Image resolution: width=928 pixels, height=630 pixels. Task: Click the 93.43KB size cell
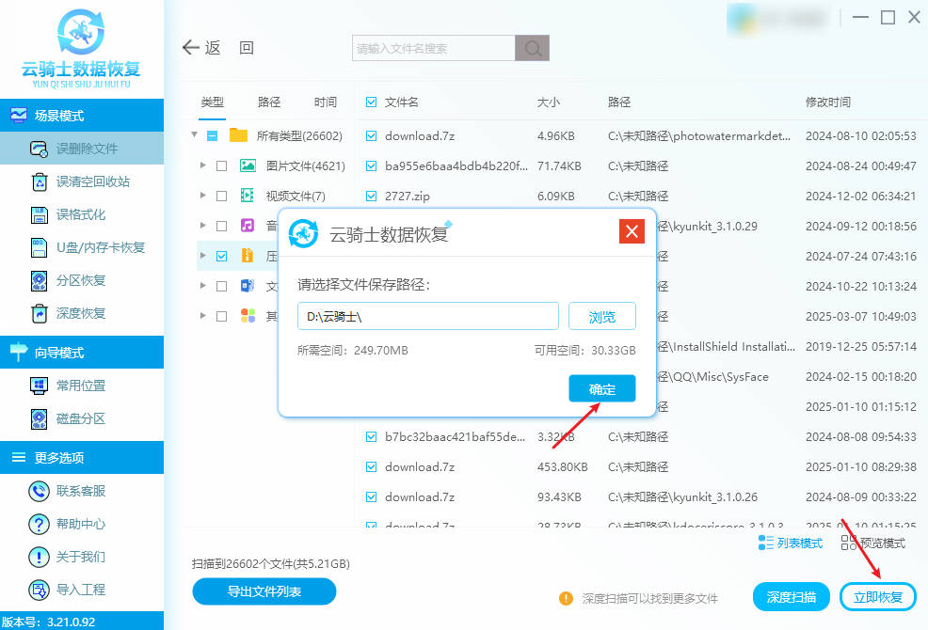[559, 496]
